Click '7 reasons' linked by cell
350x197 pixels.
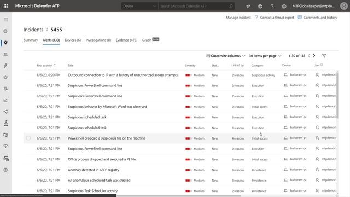point(238,96)
